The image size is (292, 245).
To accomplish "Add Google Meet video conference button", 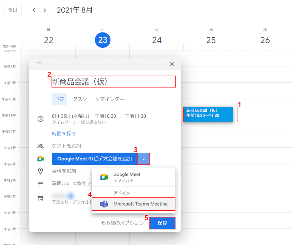I will click(94, 159).
